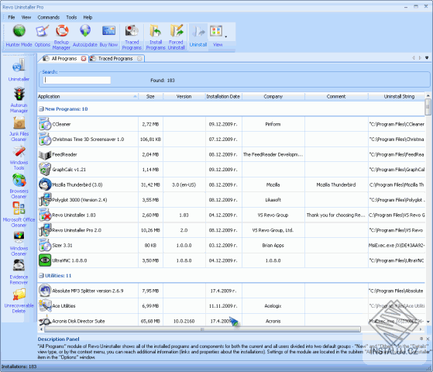
Task: Click the Search input field
Action: tap(77, 80)
